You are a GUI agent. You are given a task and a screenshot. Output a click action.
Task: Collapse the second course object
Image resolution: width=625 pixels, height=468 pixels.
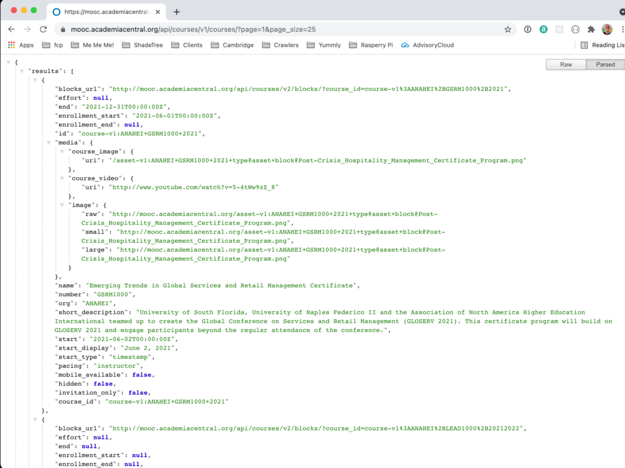(x=35, y=419)
